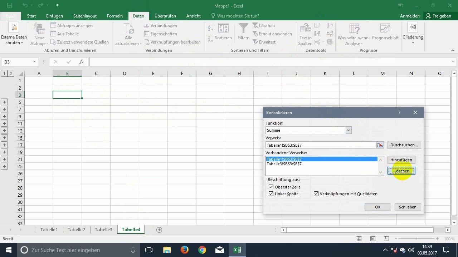458x257 pixels.
Task: Open the Was-wäre-wenn-Analyse dropdown
Action: click(362, 44)
